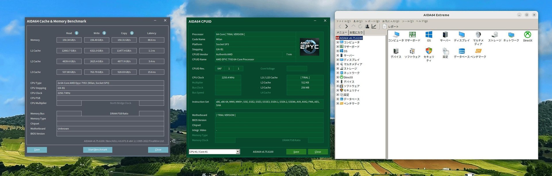
Task: Open the マルチメディア speaker icon in right pane
Action: [x=478, y=35]
